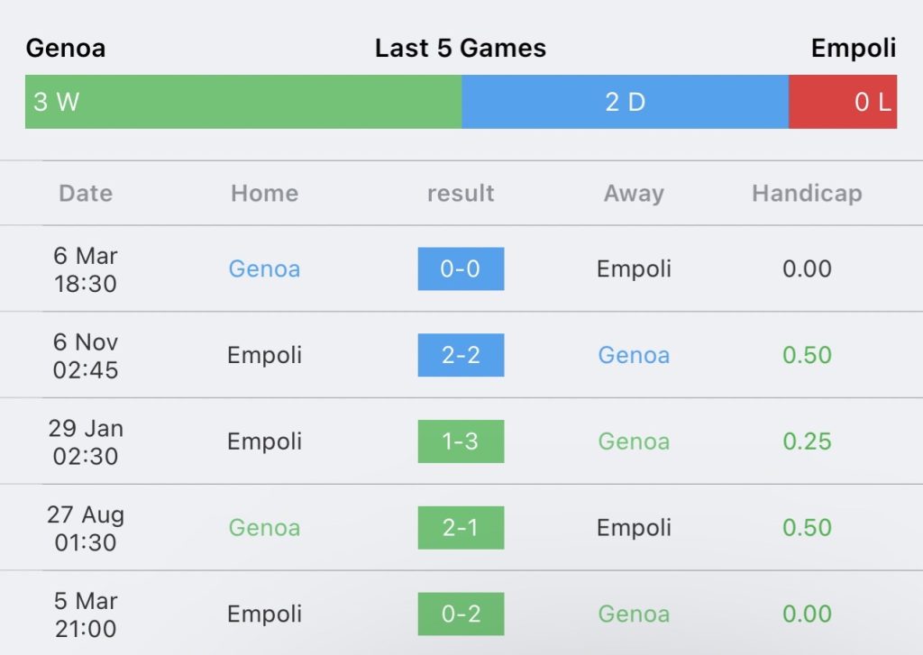Screen dimensions: 923x655
Task: Click the Genoa team heading
Action: [x=66, y=49]
